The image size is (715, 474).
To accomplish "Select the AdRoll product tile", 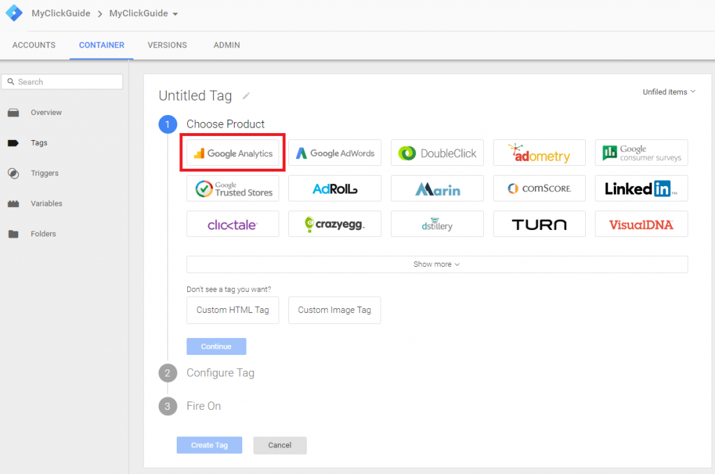I will pyautogui.click(x=334, y=188).
